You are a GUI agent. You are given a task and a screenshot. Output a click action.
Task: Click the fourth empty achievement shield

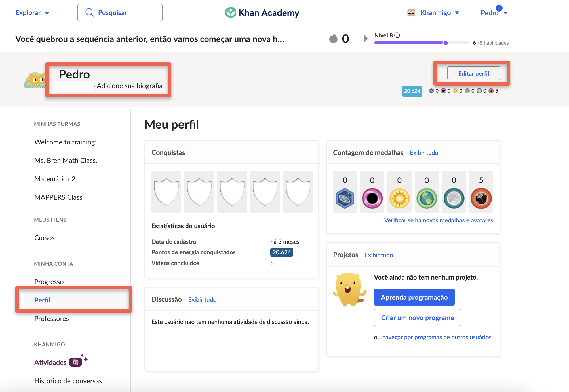click(x=265, y=192)
